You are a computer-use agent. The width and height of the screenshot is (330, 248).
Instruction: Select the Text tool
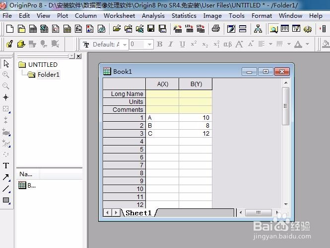[x=6, y=165]
